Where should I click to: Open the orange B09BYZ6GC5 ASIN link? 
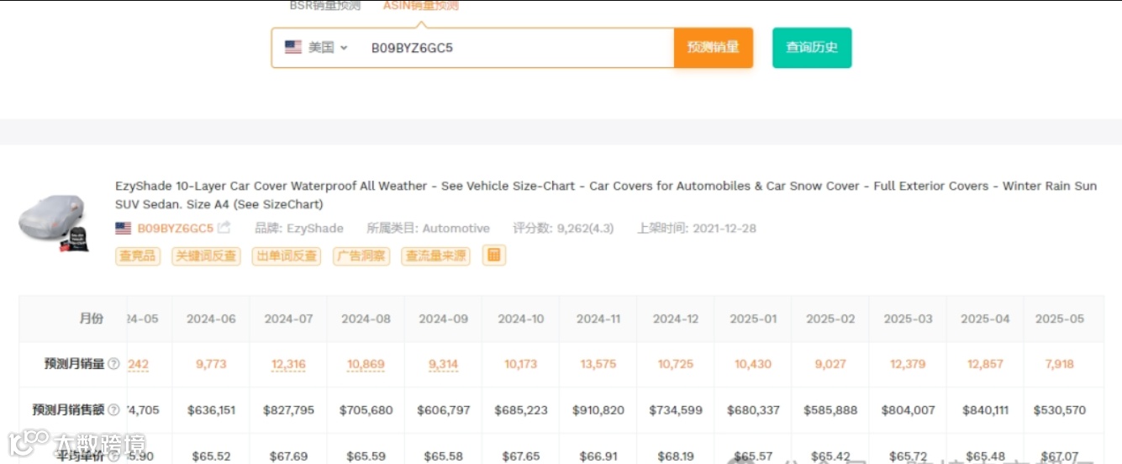click(176, 228)
